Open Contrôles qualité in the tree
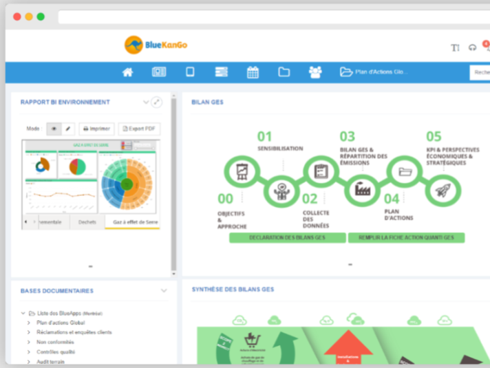Image resolution: width=490 pixels, height=368 pixels. [56, 351]
